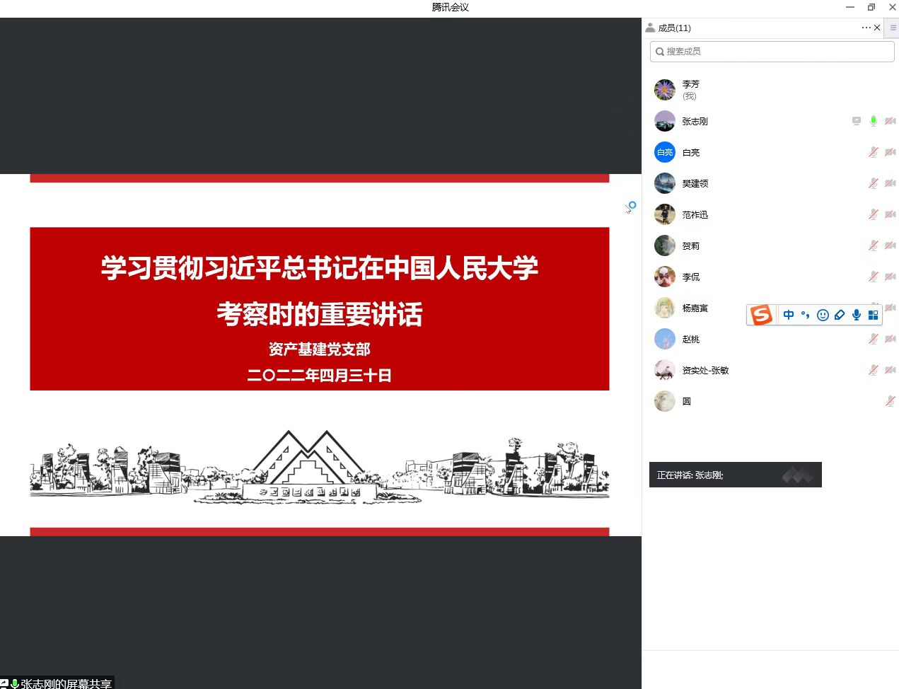Toggle 樊建领's muted microphone
This screenshot has height=689, width=899.
[x=874, y=183]
